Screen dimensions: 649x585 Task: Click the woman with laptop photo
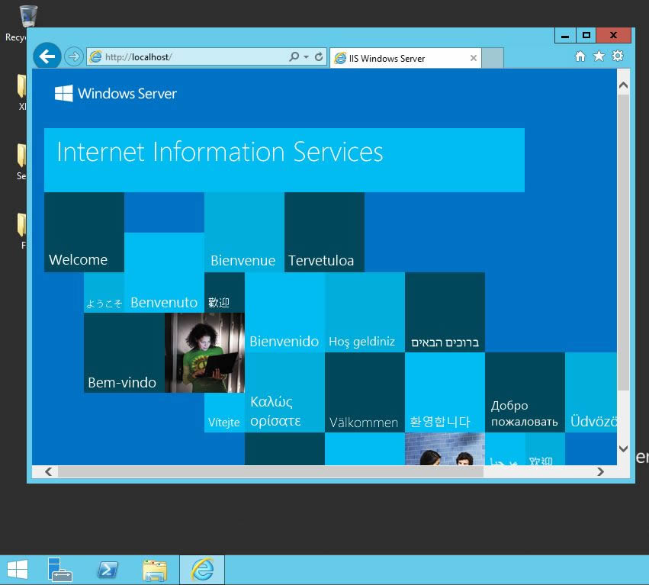[204, 352]
